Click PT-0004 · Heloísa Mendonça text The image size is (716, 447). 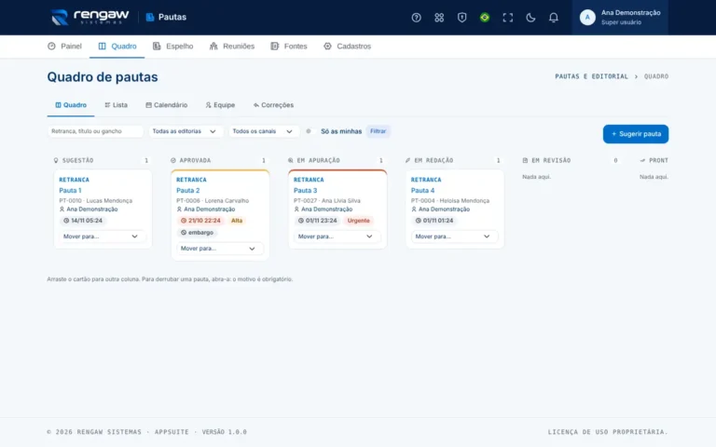449,201
